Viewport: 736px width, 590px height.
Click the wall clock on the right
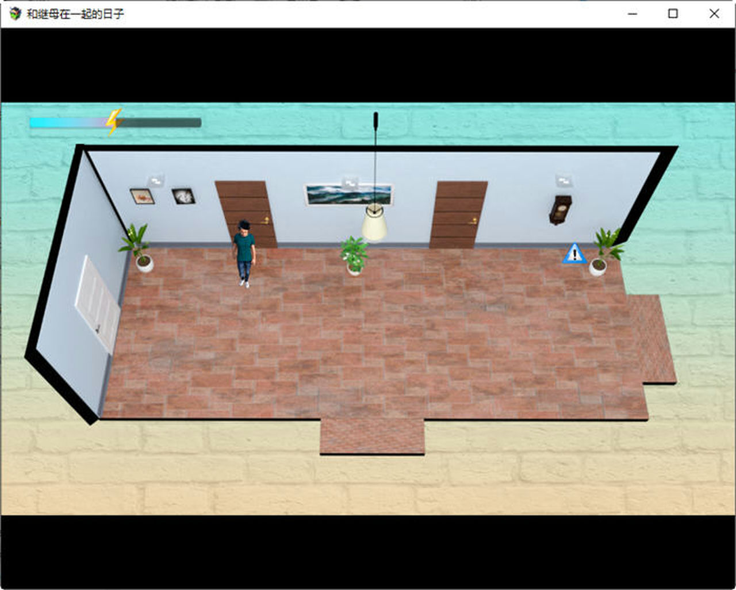(x=559, y=210)
